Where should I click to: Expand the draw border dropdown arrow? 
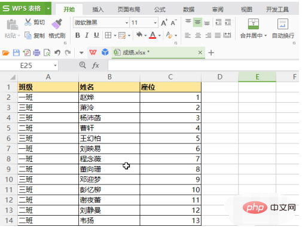coord(129,36)
